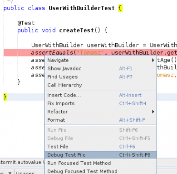Open Call Hierarchy
The width and height of the screenshot is (177, 174).
[101, 85]
